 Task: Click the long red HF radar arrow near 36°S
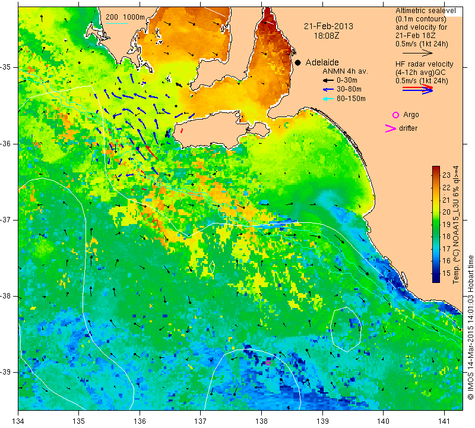(151, 152)
